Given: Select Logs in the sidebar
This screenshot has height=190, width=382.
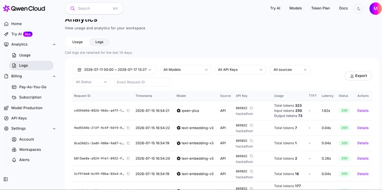Looking at the screenshot, I should 31,66.
